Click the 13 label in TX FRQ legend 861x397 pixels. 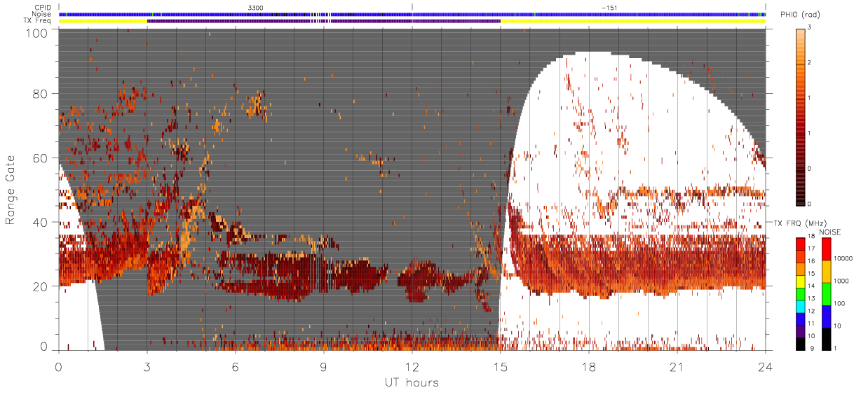[811, 298]
